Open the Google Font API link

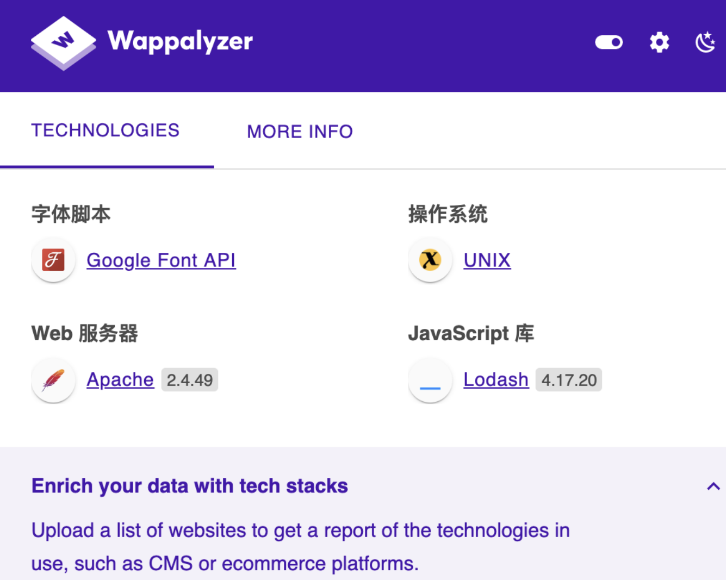(x=161, y=260)
